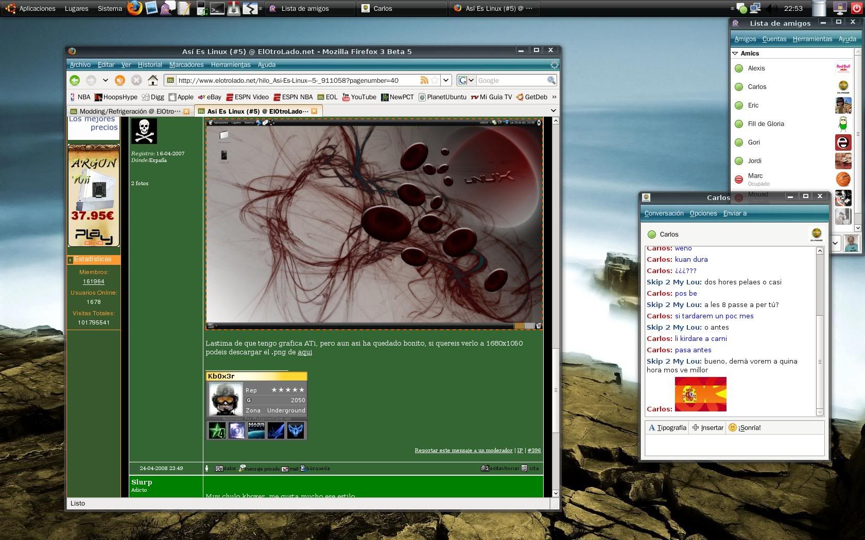Show more bookmarks chevron
This screenshot has width=865, height=540.
(554, 97)
